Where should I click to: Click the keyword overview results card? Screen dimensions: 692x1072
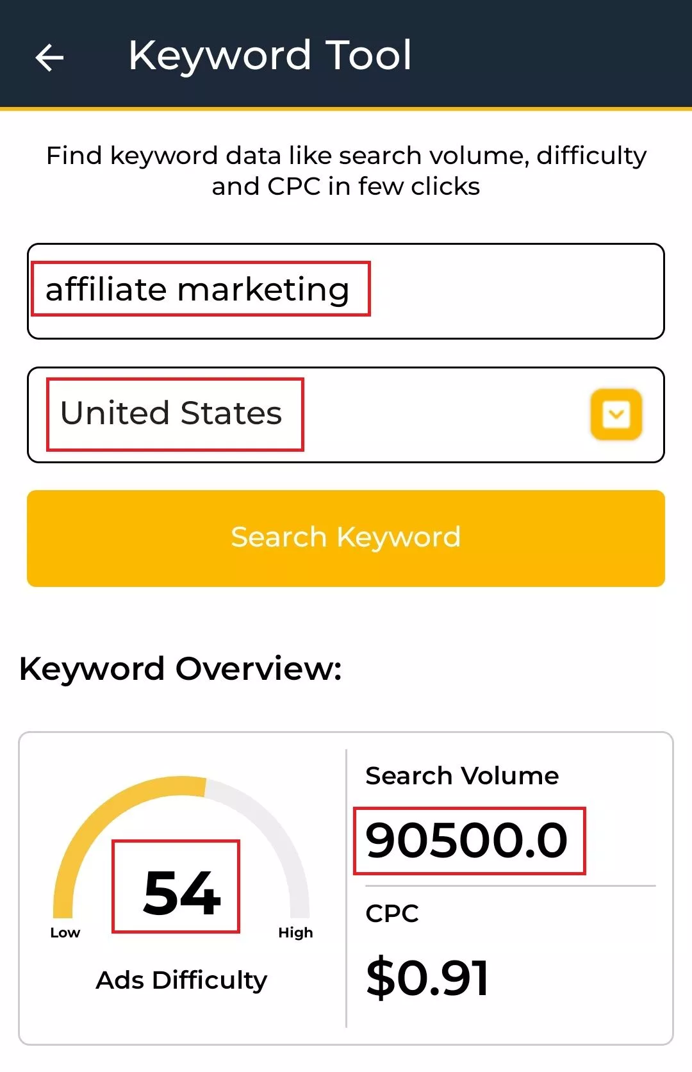coord(346,888)
